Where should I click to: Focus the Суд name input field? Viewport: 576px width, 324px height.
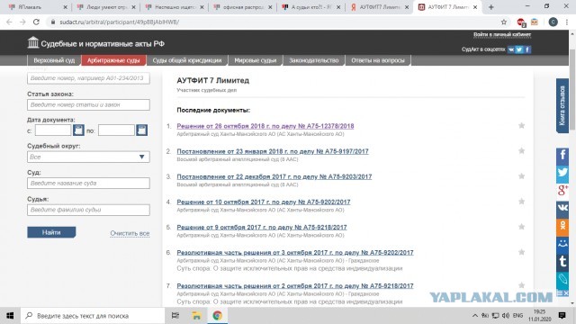pyautogui.click(x=88, y=183)
